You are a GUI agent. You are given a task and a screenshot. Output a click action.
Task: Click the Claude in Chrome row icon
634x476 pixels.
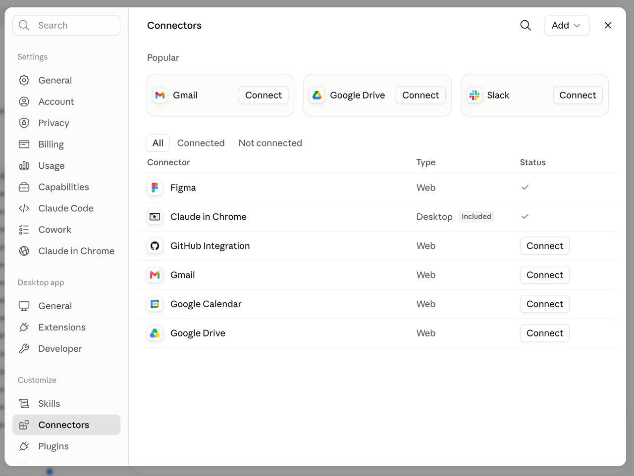pos(155,217)
